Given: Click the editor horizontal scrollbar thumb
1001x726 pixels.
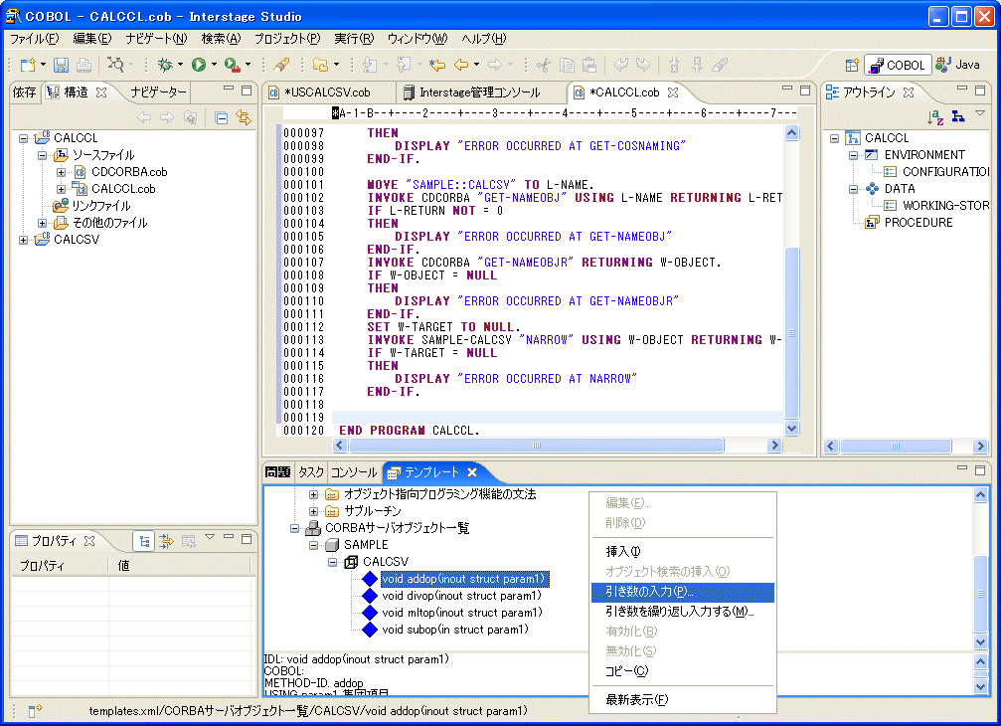Looking at the screenshot, I should [537, 446].
